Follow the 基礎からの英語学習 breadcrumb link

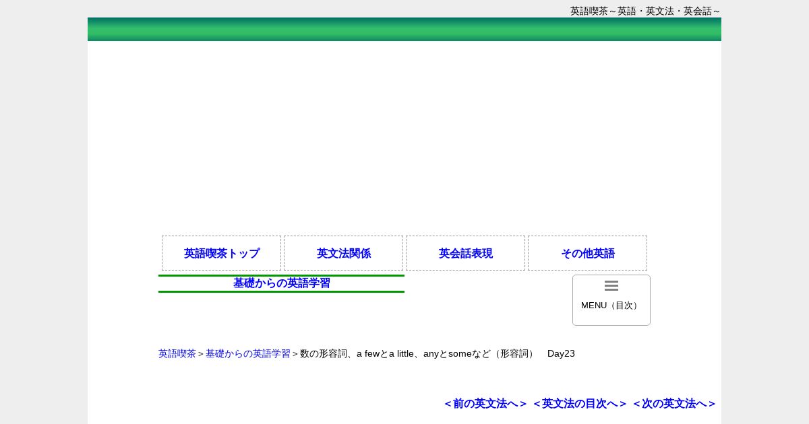tap(248, 354)
